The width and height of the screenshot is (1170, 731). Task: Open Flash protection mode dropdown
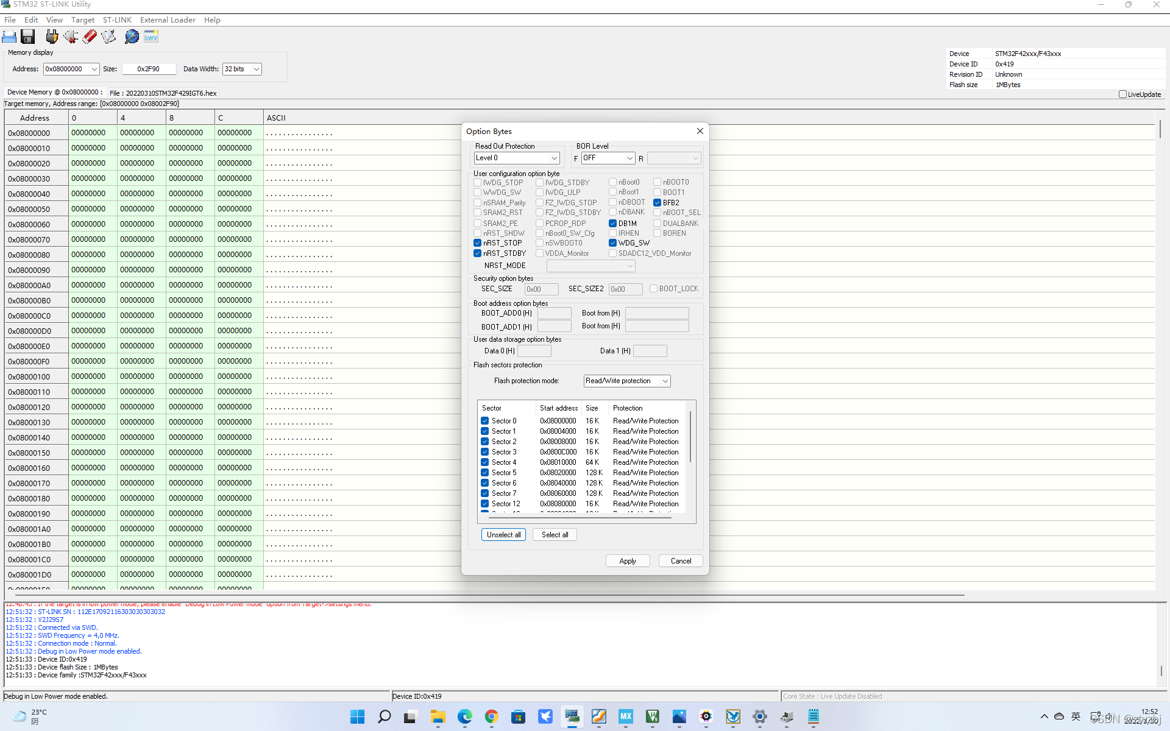(x=627, y=381)
